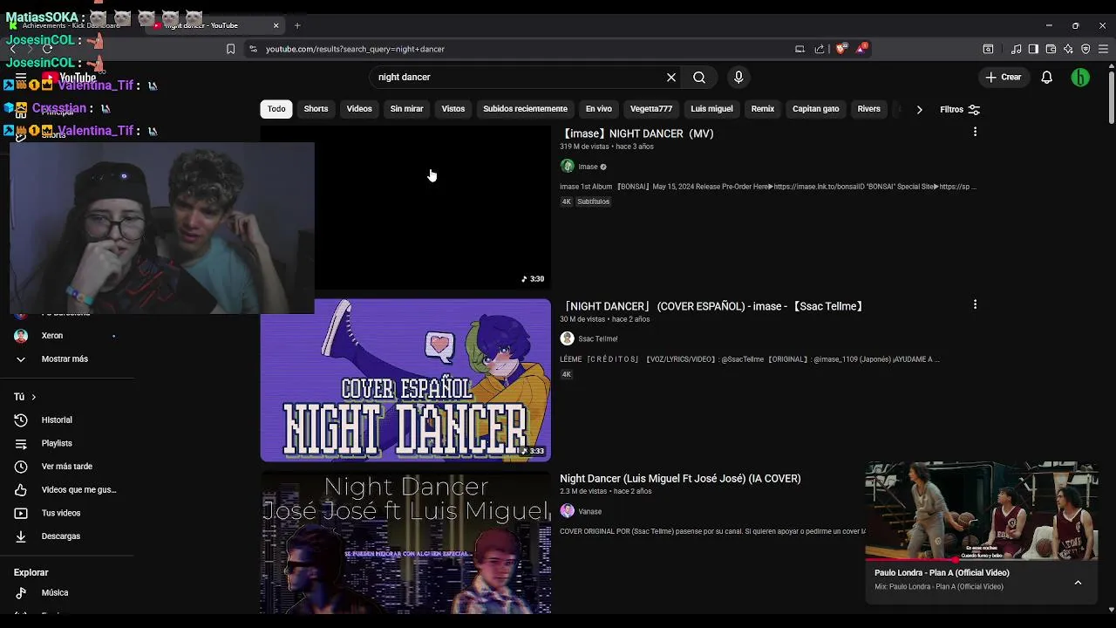
Task: Open the imase NIGHT DANCER (MV) title
Action: tap(637, 133)
